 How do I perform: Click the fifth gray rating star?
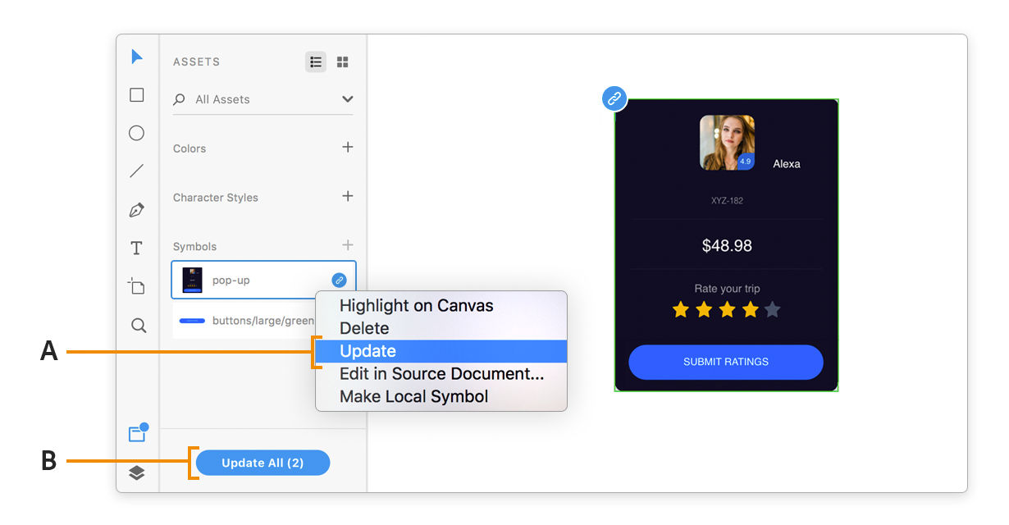tap(772, 309)
